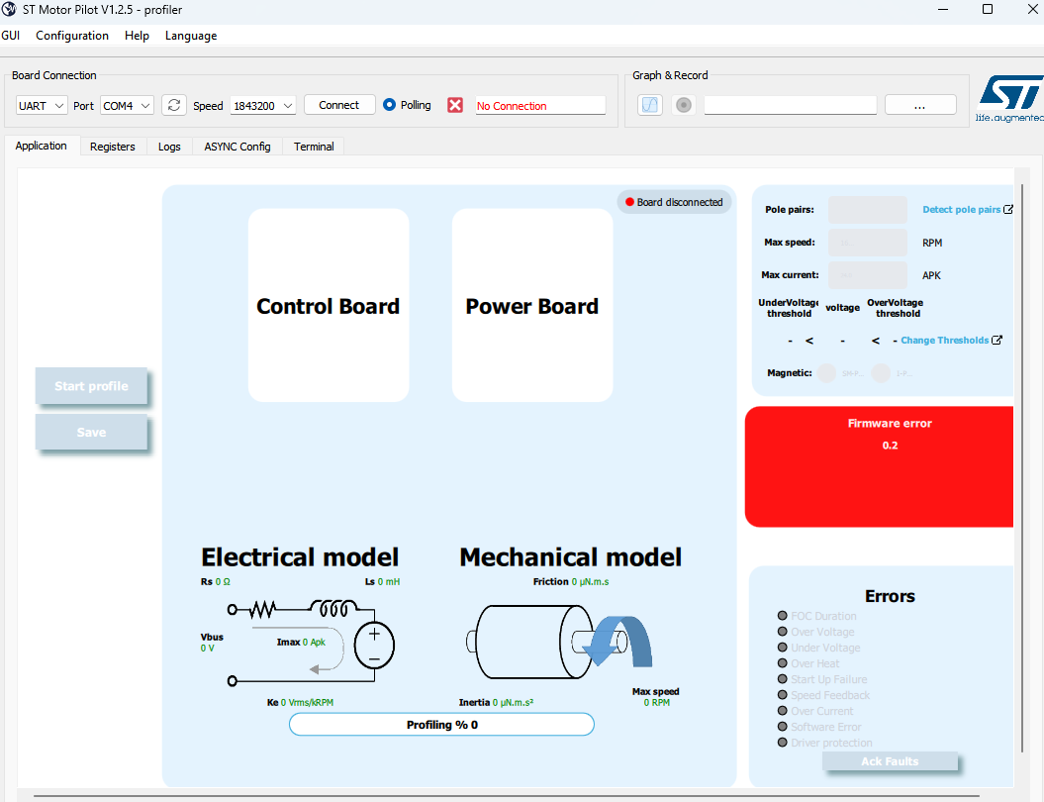
Task: Select the I-P magnetic option
Action: (x=881, y=373)
